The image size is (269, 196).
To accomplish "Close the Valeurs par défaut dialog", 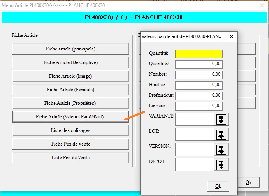I will tap(231, 37).
